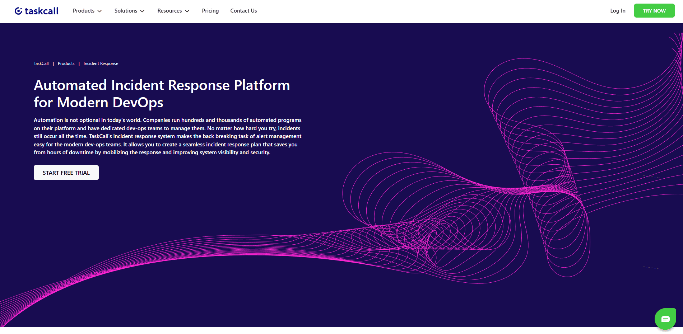Click TaskCall in the breadcrumb trail

click(41, 63)
